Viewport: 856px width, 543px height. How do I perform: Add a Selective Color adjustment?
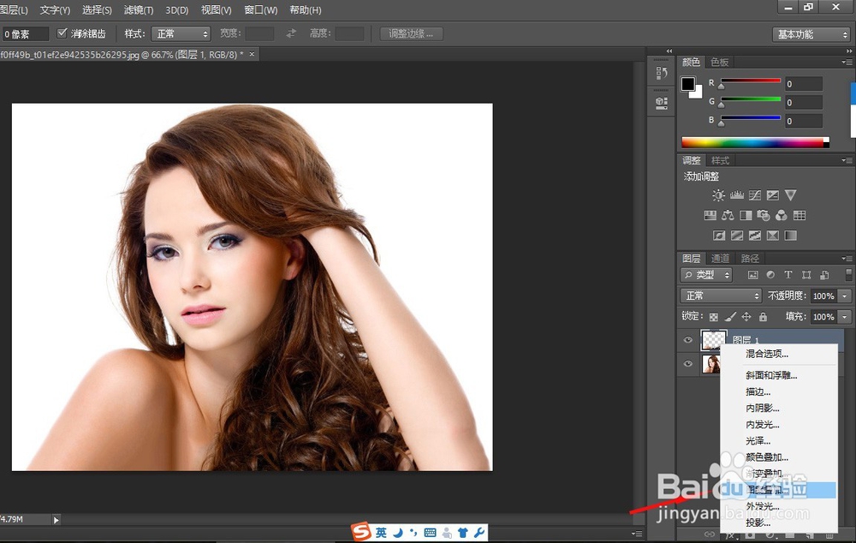point(773,236)
